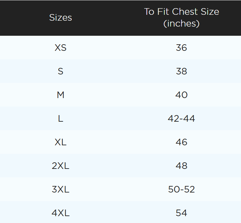Screen dimensions: 241x223
Task: Select the S size cell
Action: tap(60, 71)
